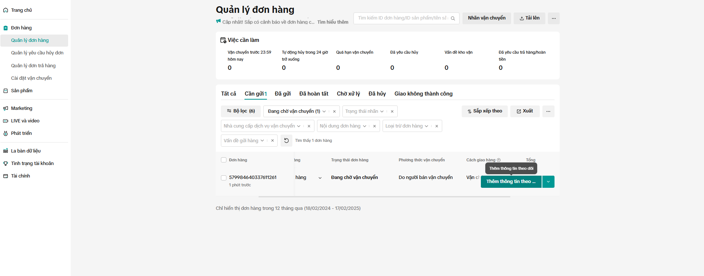This screenshot has height=276, width=704.
Task: Expand arrow next to Thêm thông tin theo dõi
Action: [548, 182]
